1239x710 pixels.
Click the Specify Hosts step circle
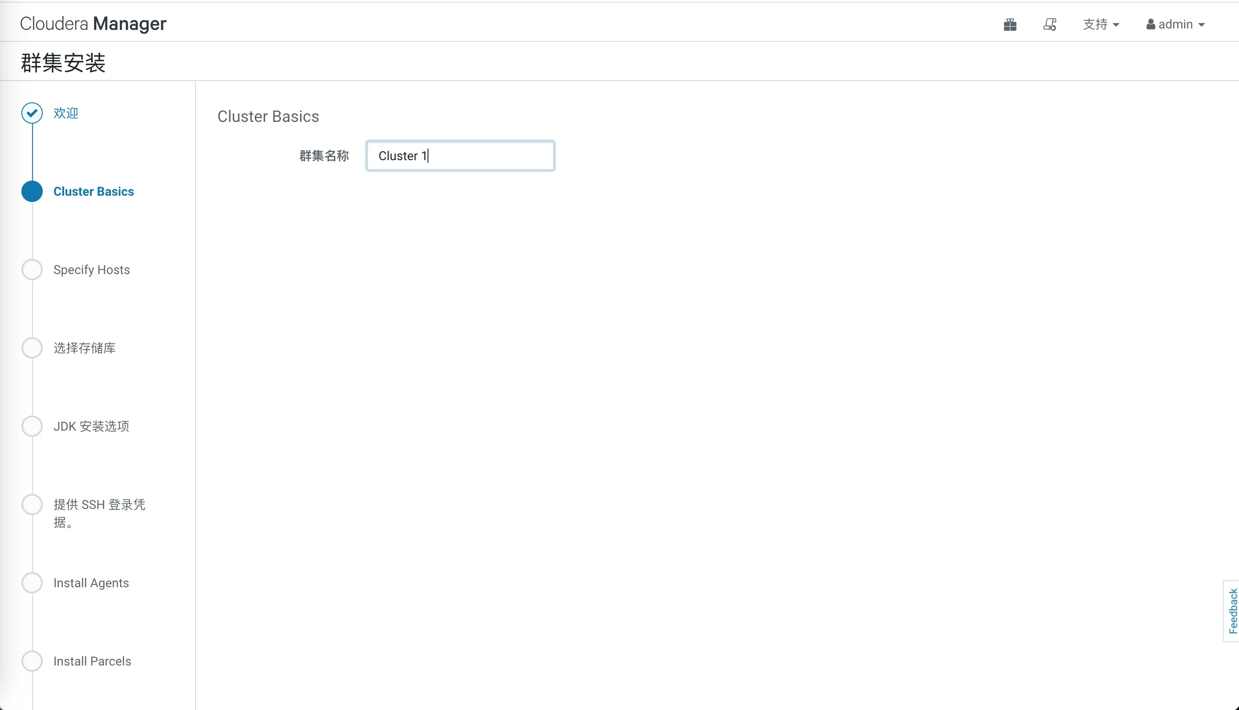pyautogui.click(x=32, y=269)
